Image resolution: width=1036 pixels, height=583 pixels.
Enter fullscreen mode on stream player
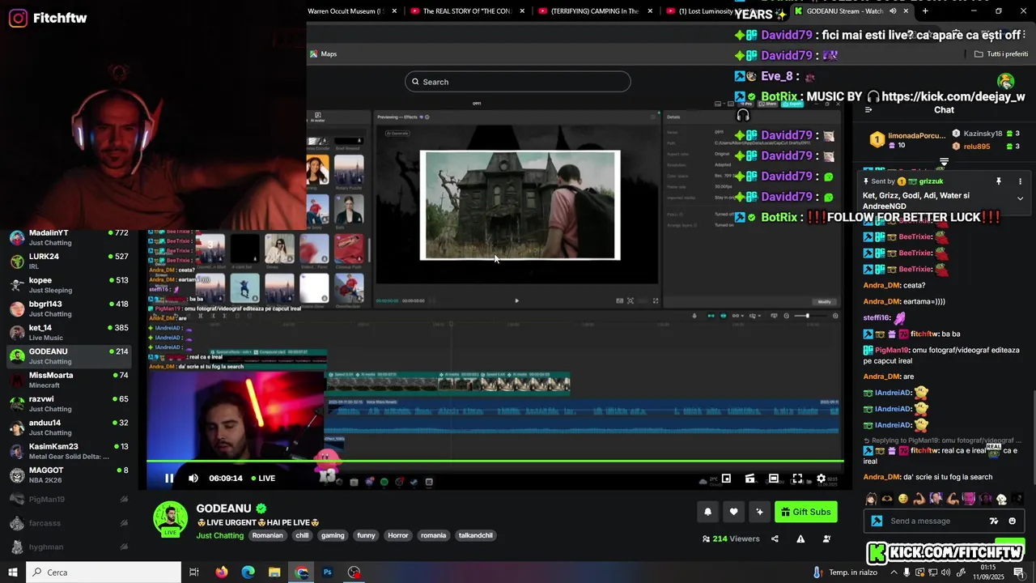click(797, 479)
